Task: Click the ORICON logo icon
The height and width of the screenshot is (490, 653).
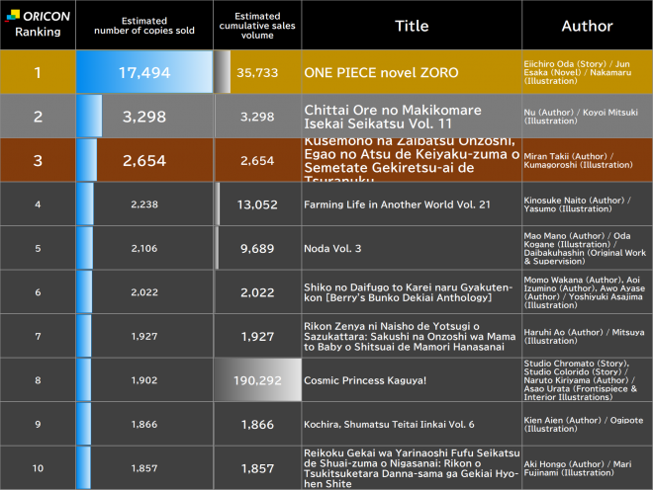Action: pos(13,16)
